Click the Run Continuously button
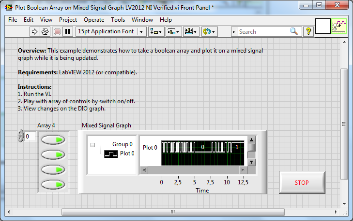Viewport: 353px width, 221px height. tap(46, 31)
